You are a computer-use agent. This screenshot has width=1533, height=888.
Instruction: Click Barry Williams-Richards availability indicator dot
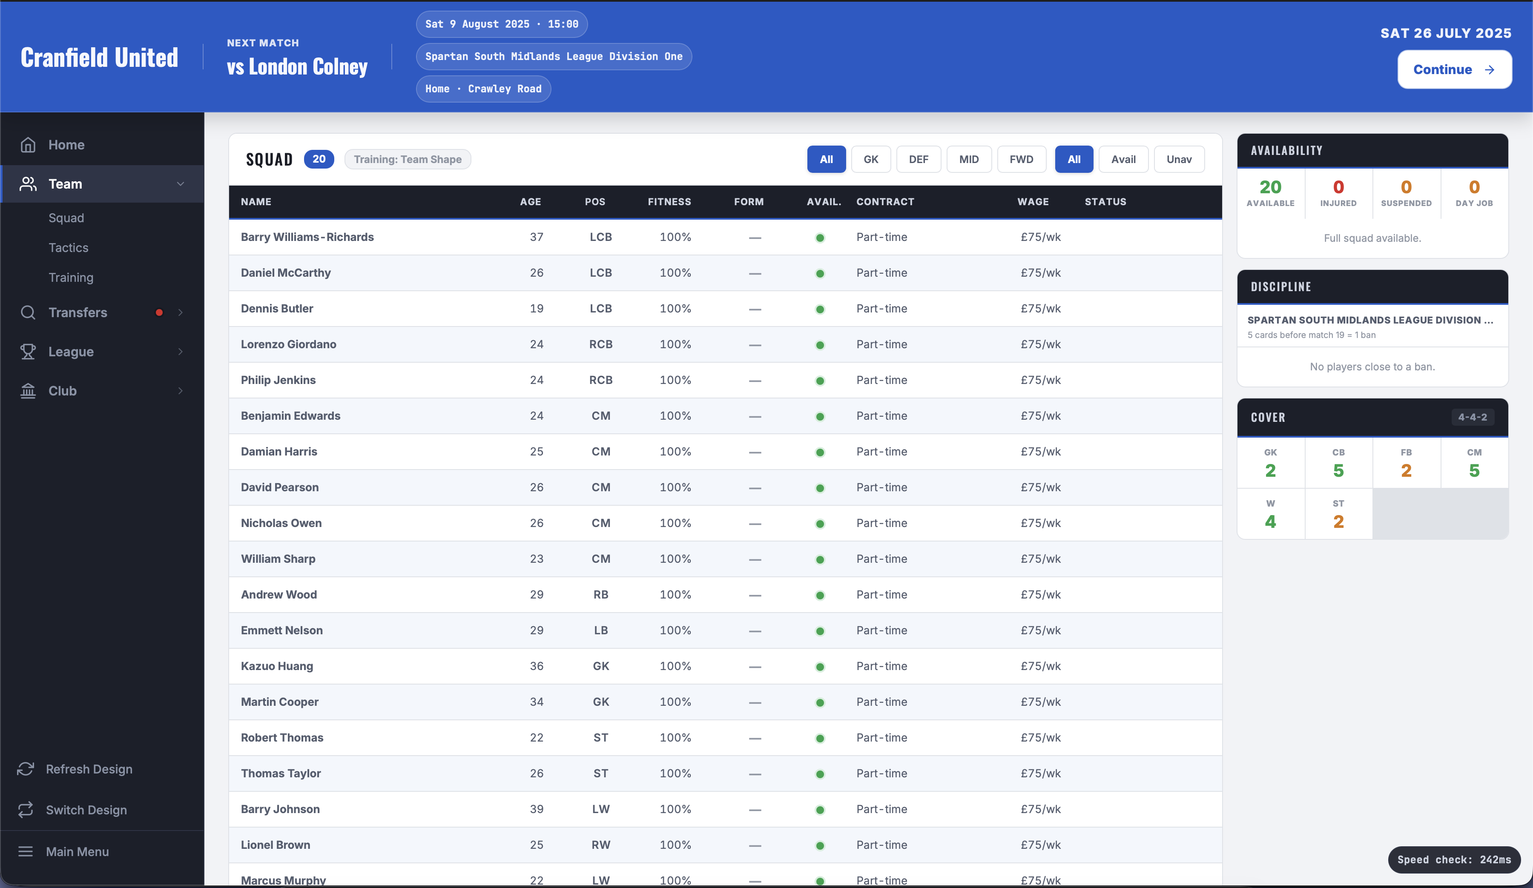(x=820, y=238)
